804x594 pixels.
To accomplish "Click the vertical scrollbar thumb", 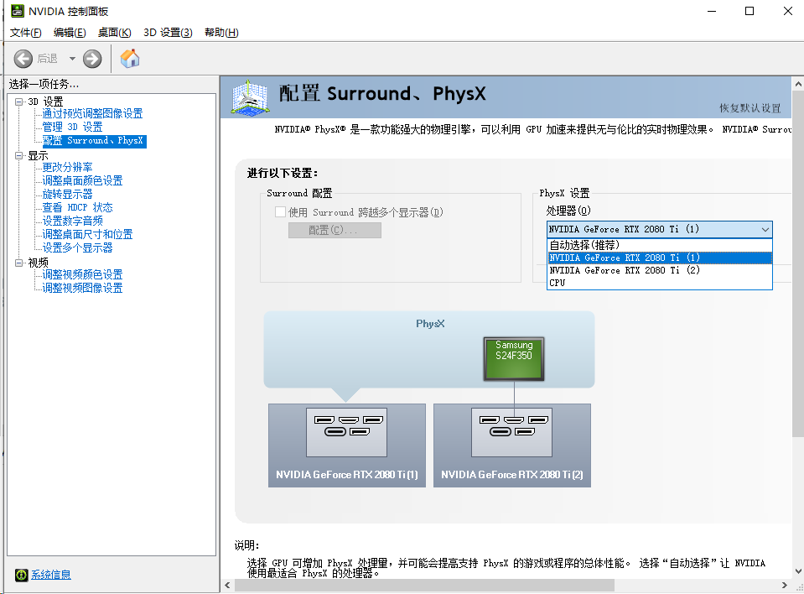I will point(798,264).
